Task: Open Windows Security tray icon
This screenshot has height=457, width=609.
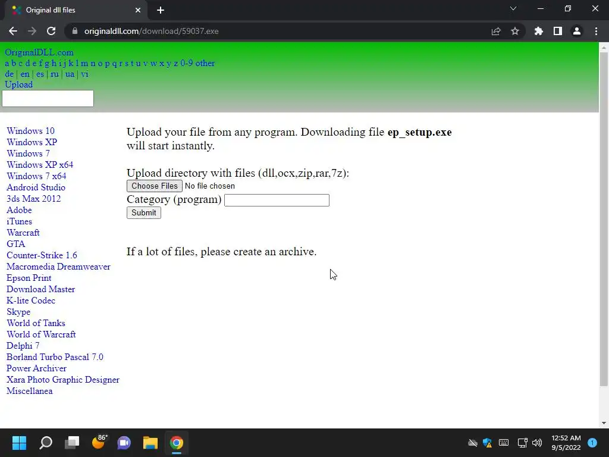Action: [488, 443]
